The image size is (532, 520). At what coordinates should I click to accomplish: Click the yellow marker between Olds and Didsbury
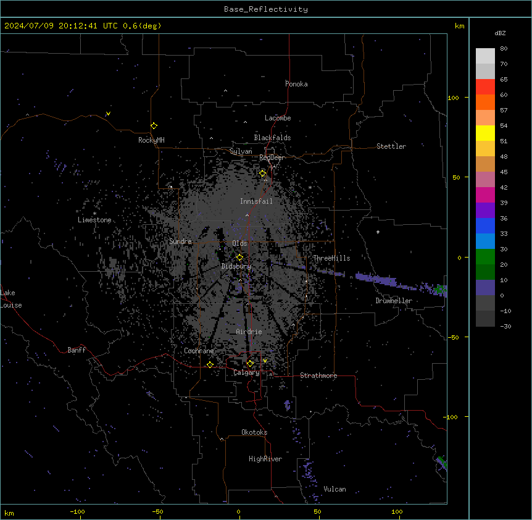(x=239, y=258)
